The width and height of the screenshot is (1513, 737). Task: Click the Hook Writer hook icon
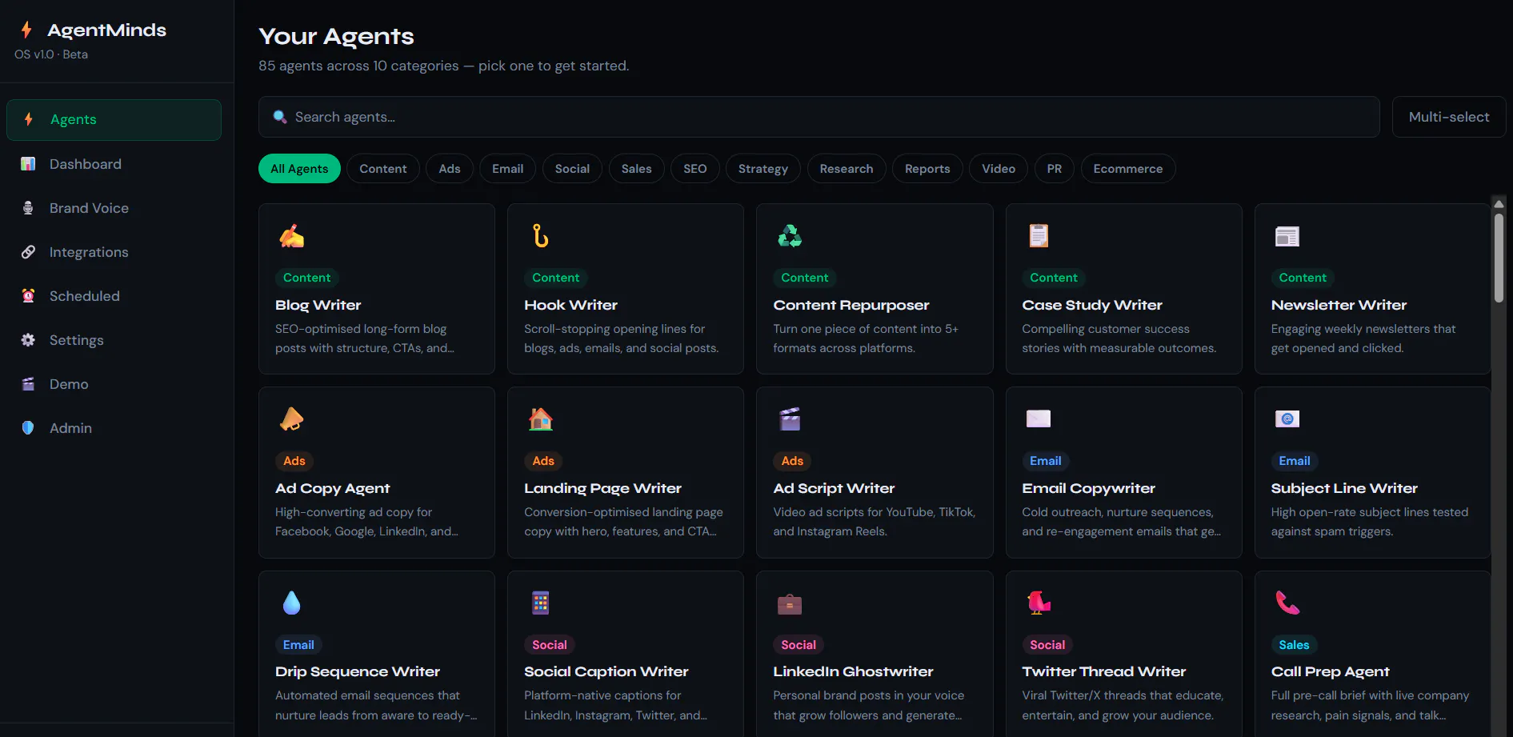point(541,236)
